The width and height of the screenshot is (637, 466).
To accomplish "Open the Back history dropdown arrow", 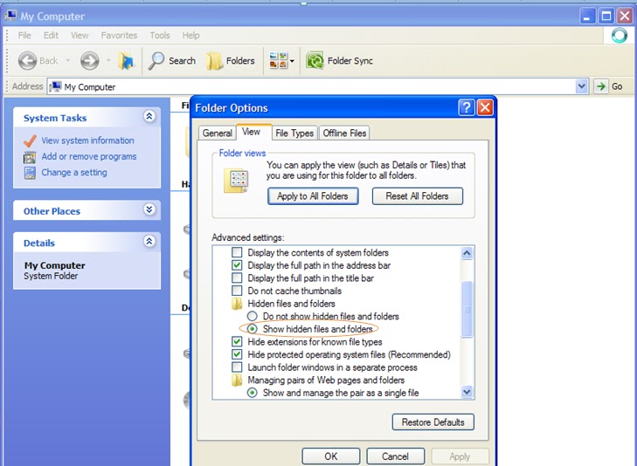I will pyautogui.click(x=68, y=61).
